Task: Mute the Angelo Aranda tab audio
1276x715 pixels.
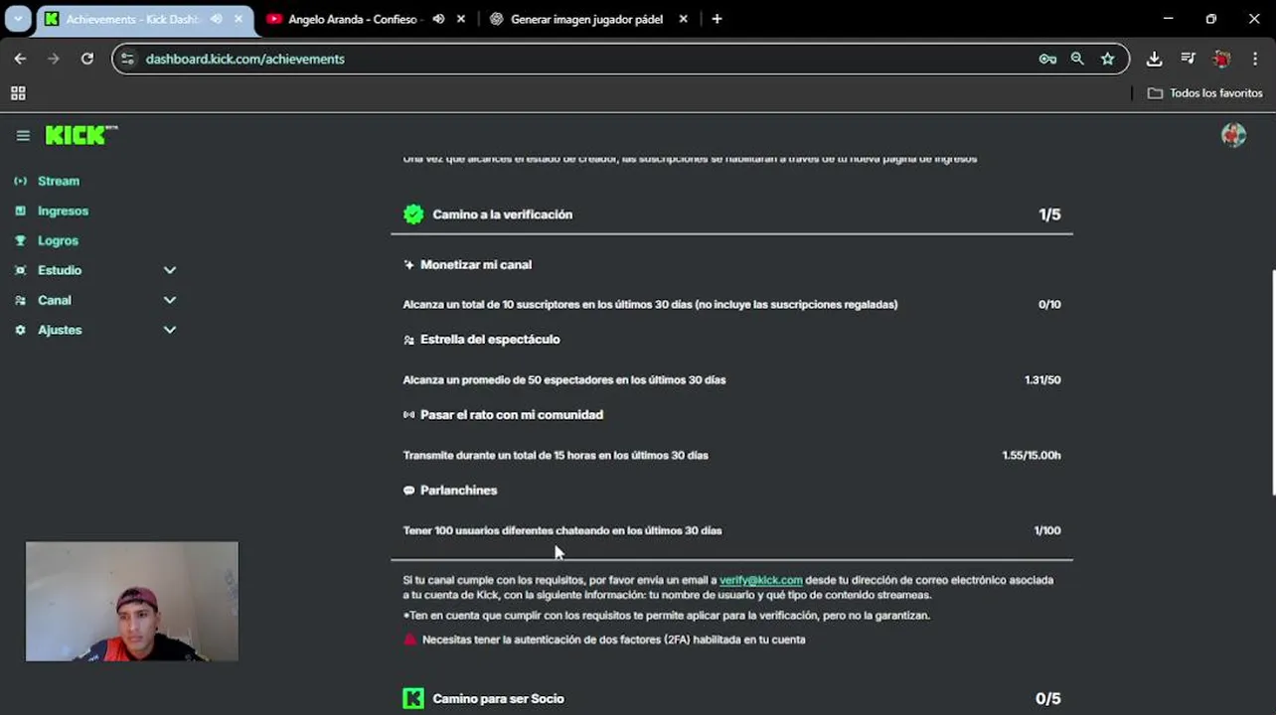Action: (438, 19)
